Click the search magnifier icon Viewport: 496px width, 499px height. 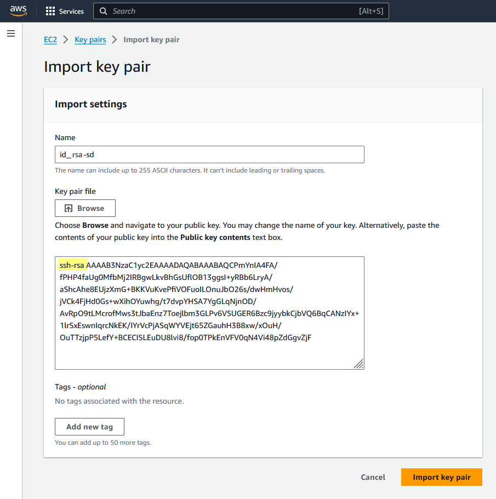tap(103, 11)
